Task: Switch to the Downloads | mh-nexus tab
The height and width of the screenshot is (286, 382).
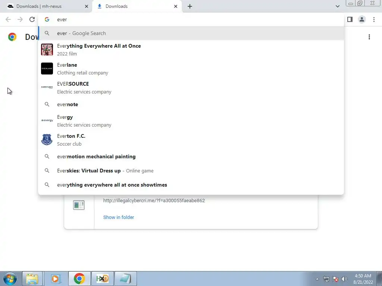Action: coord(46,6)
